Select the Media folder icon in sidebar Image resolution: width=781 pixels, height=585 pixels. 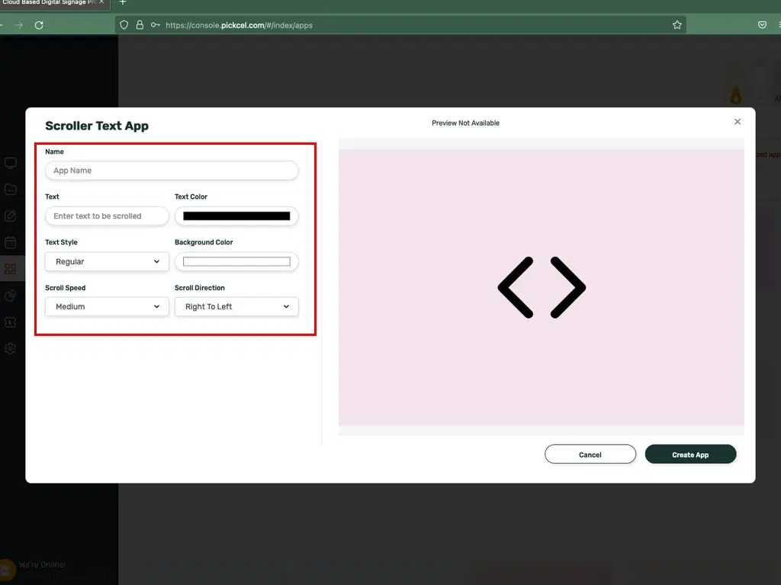11,189
